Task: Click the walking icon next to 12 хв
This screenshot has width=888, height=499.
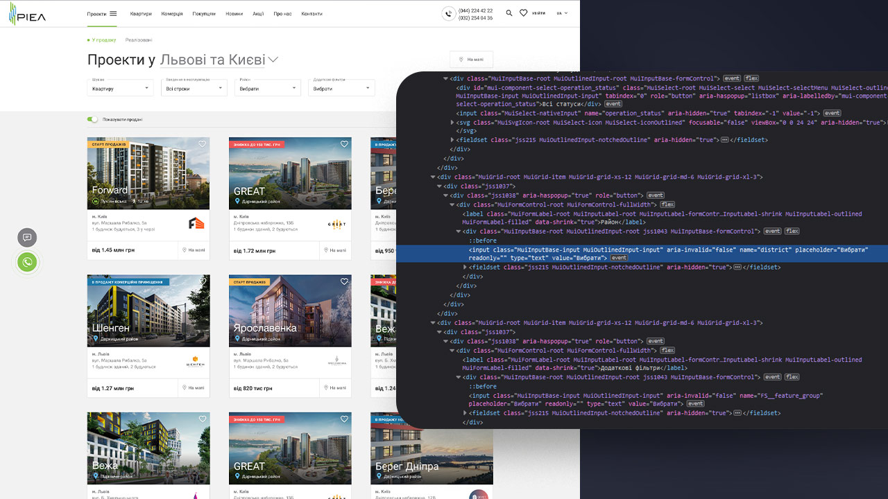Action: (x=134, y=202)
